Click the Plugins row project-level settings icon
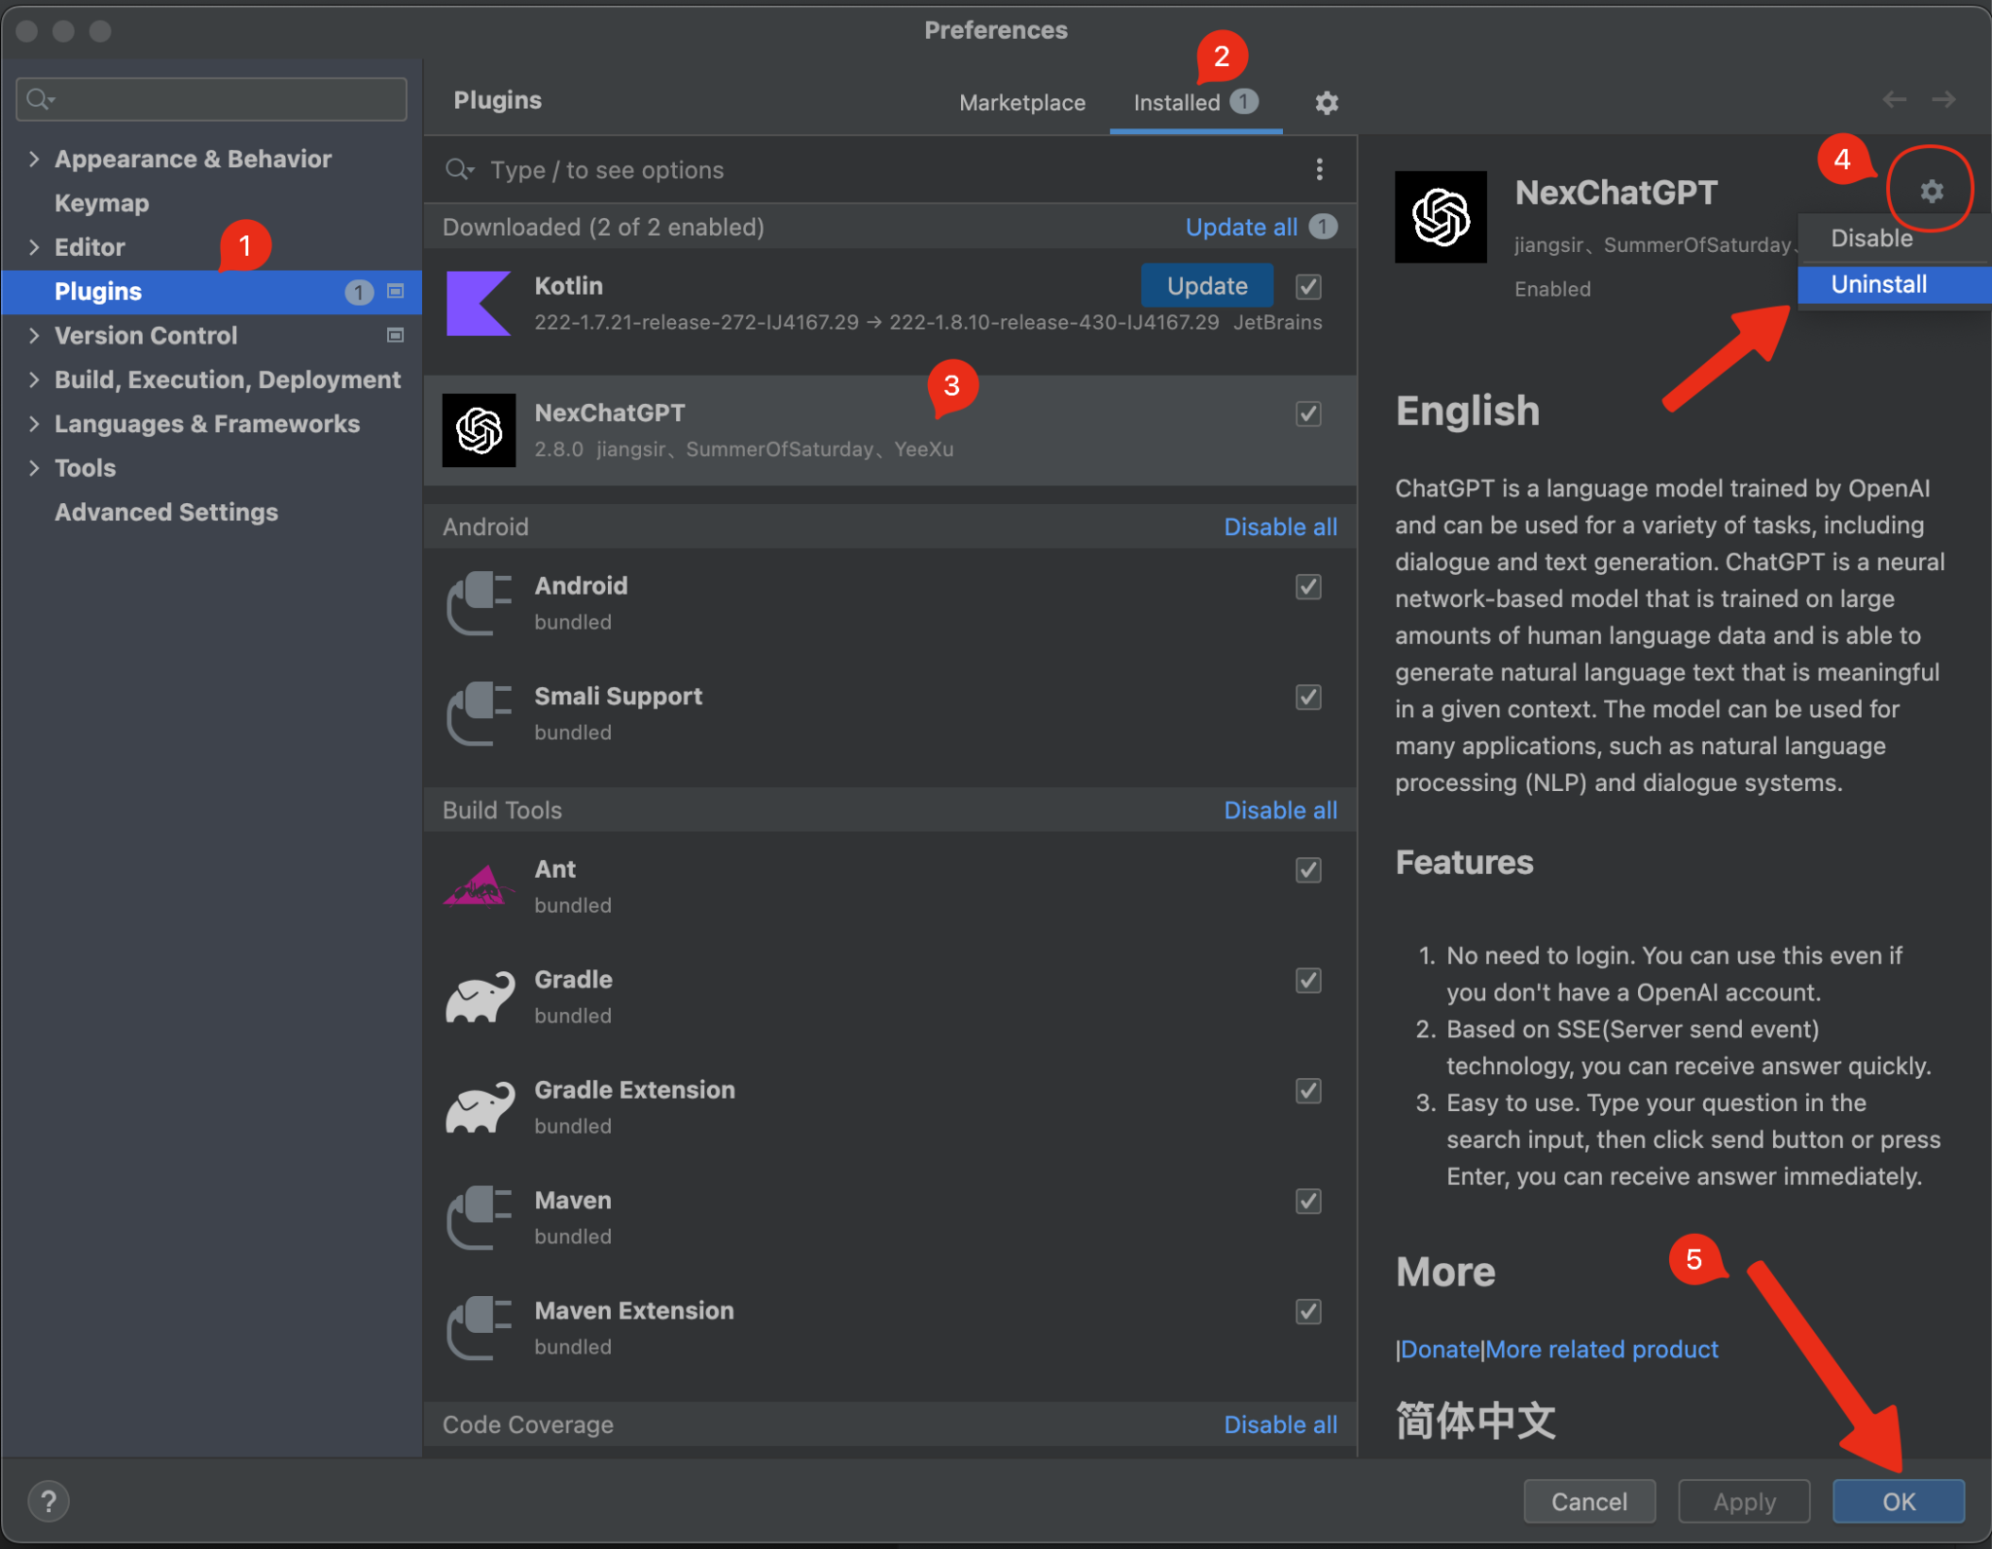The width and height of the screenshot is (1992, 1549). [396, 291]
